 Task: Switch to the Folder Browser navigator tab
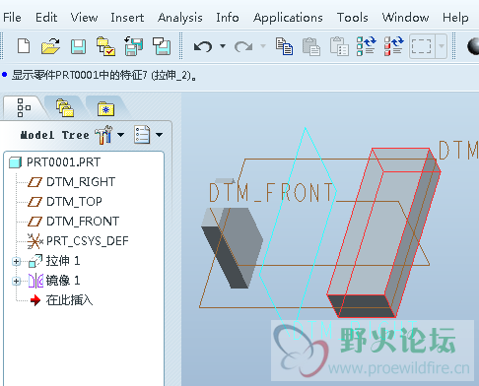click(65, 107)
